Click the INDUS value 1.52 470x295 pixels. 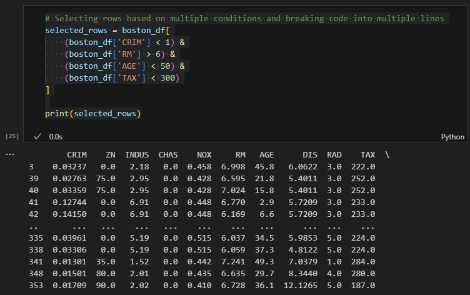tap(139, 262)
